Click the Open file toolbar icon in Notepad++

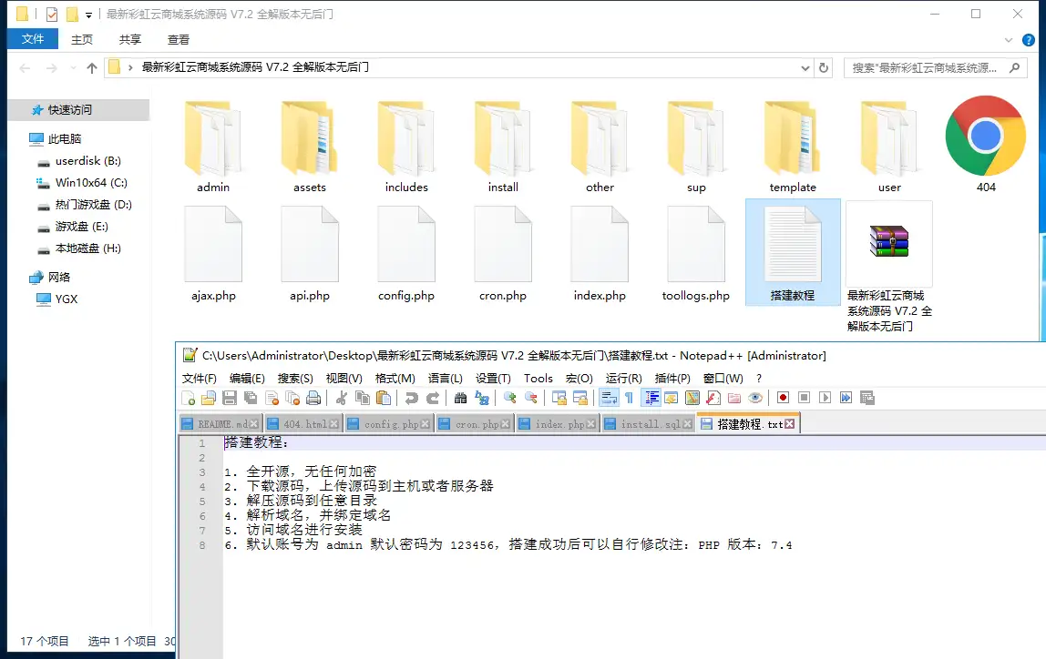click(x=209, y=398)
